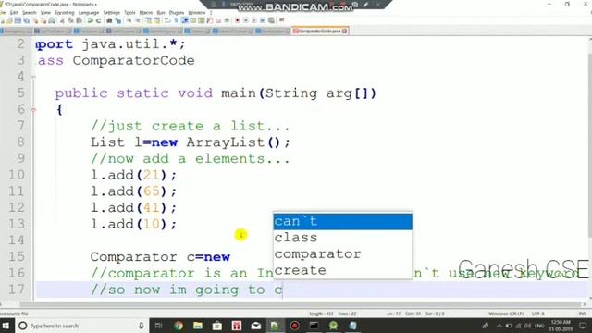Click the Stop Recording macro icon
The image size is (592, 333).
[x=245, y=20]
